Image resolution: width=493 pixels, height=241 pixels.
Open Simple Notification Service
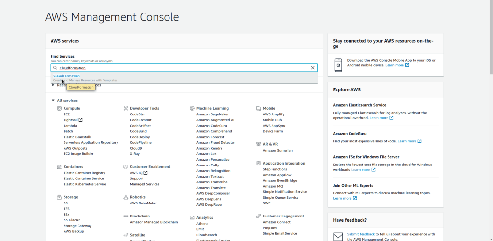[285, 192]
